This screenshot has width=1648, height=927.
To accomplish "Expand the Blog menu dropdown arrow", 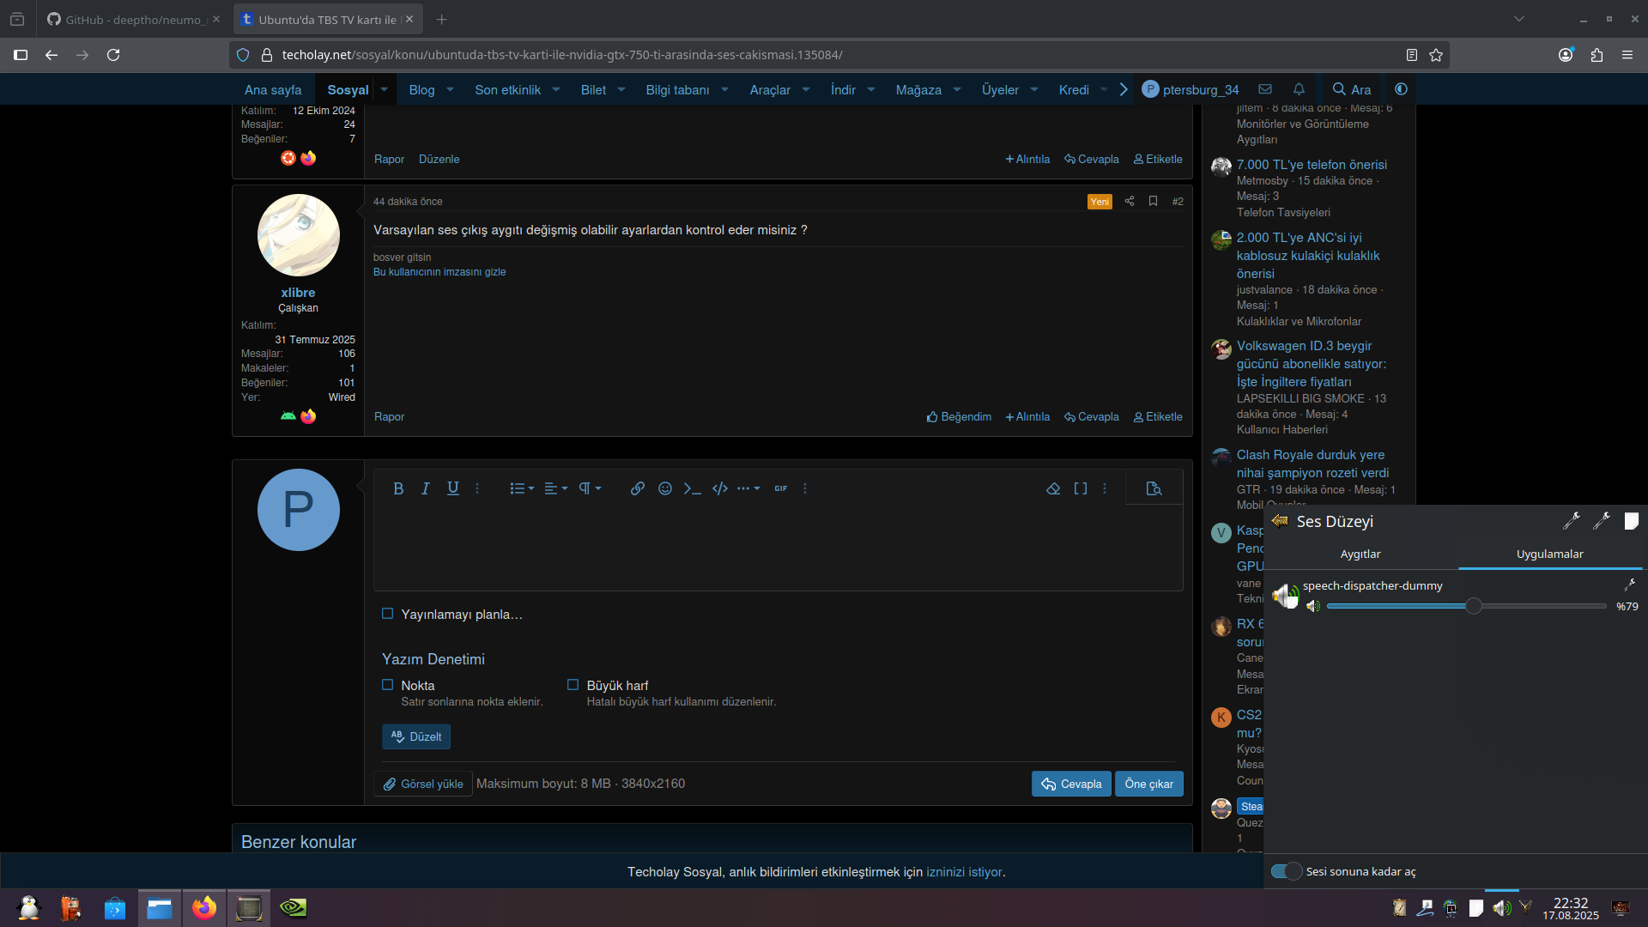I will pyautogui.click(x=450, y=89).
